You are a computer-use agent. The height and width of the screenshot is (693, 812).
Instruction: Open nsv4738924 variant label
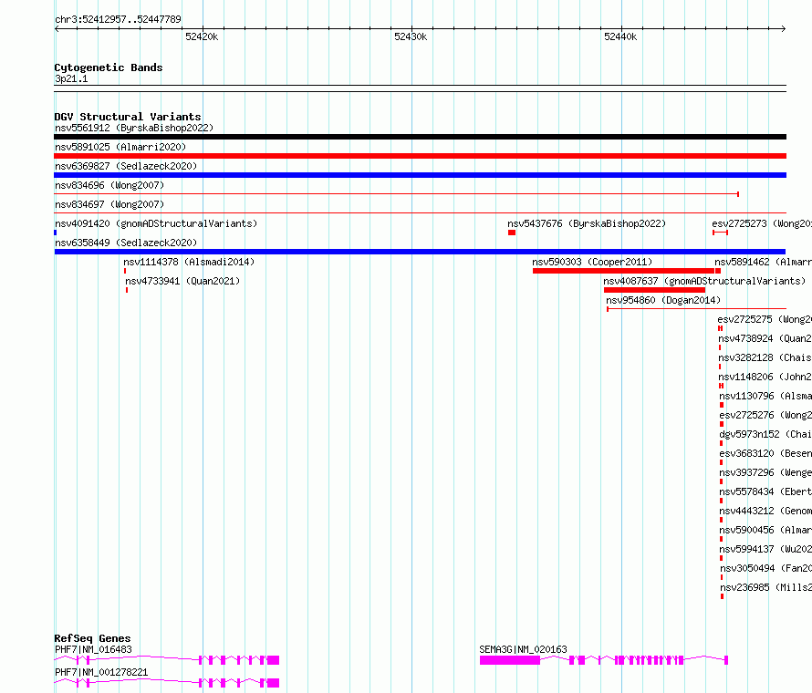[x=765, y=338]
